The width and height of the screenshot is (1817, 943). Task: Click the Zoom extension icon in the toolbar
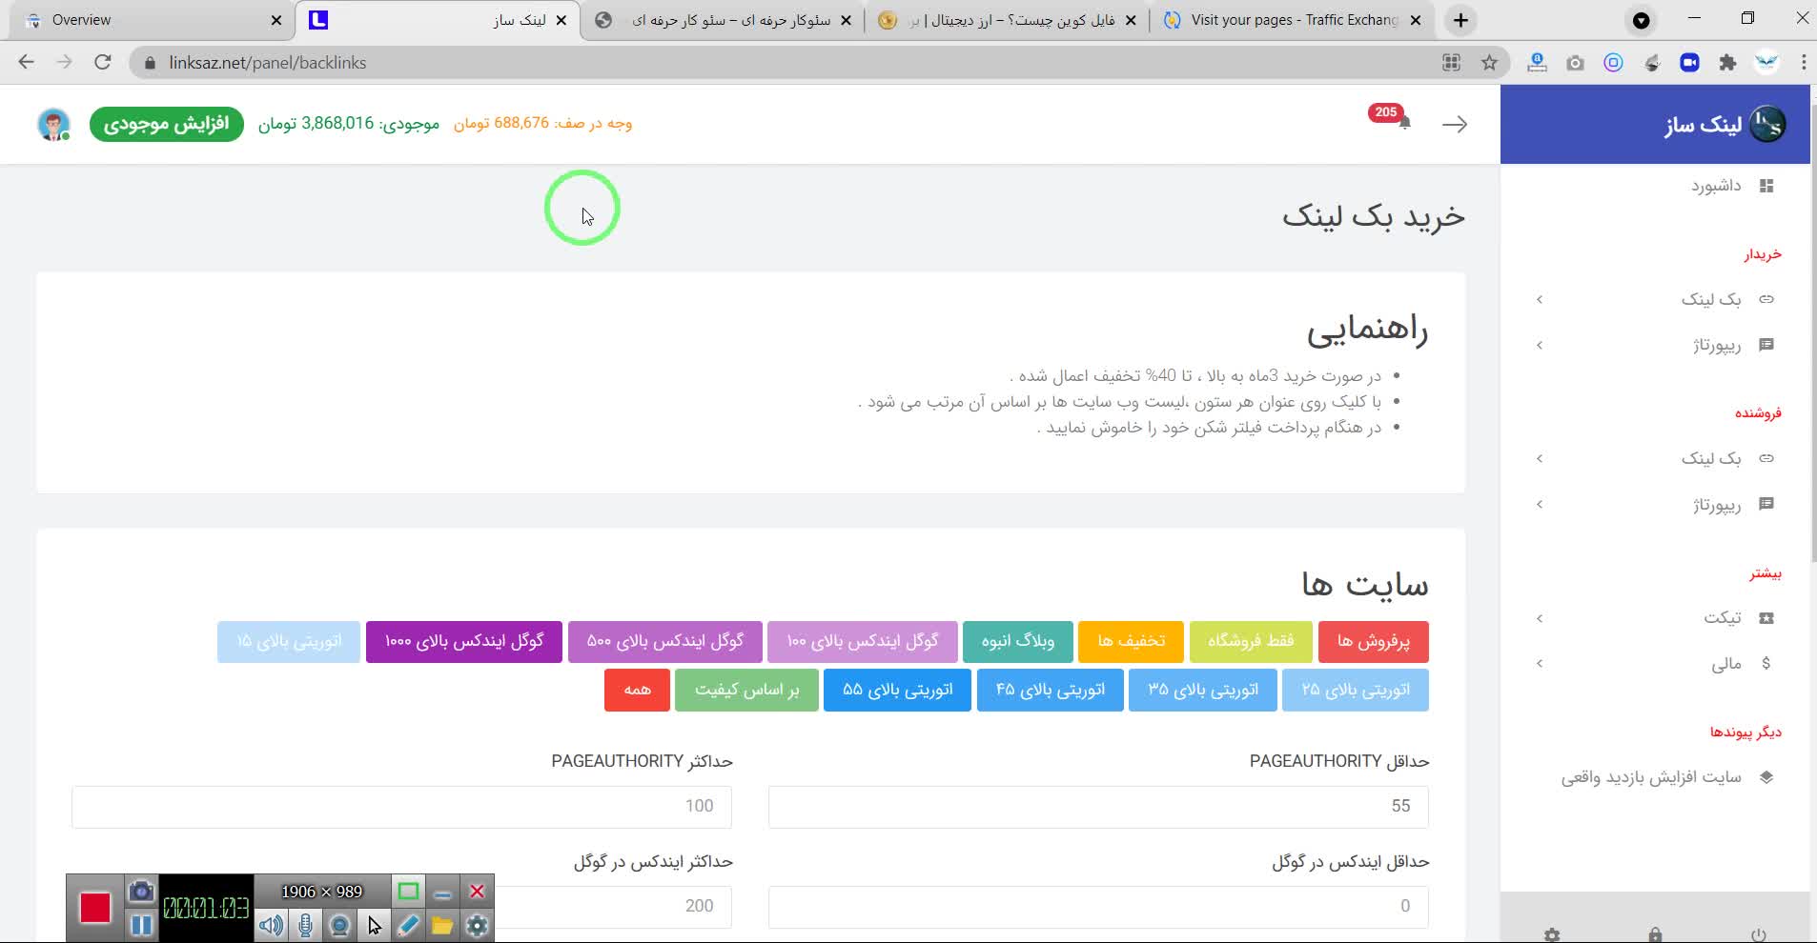1689,63
